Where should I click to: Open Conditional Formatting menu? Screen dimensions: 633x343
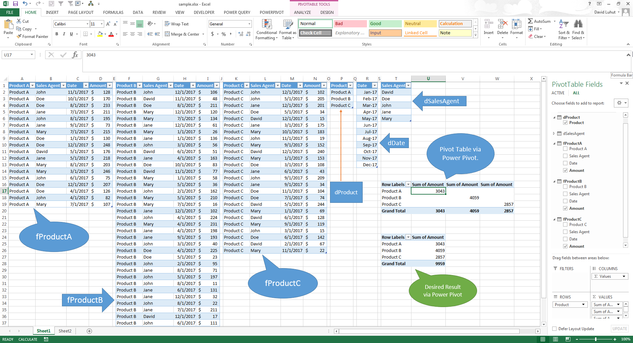coord(267,29)
